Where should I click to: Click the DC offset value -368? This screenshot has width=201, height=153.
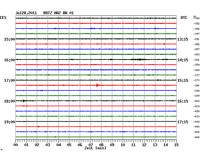click(x=196, y=70)
